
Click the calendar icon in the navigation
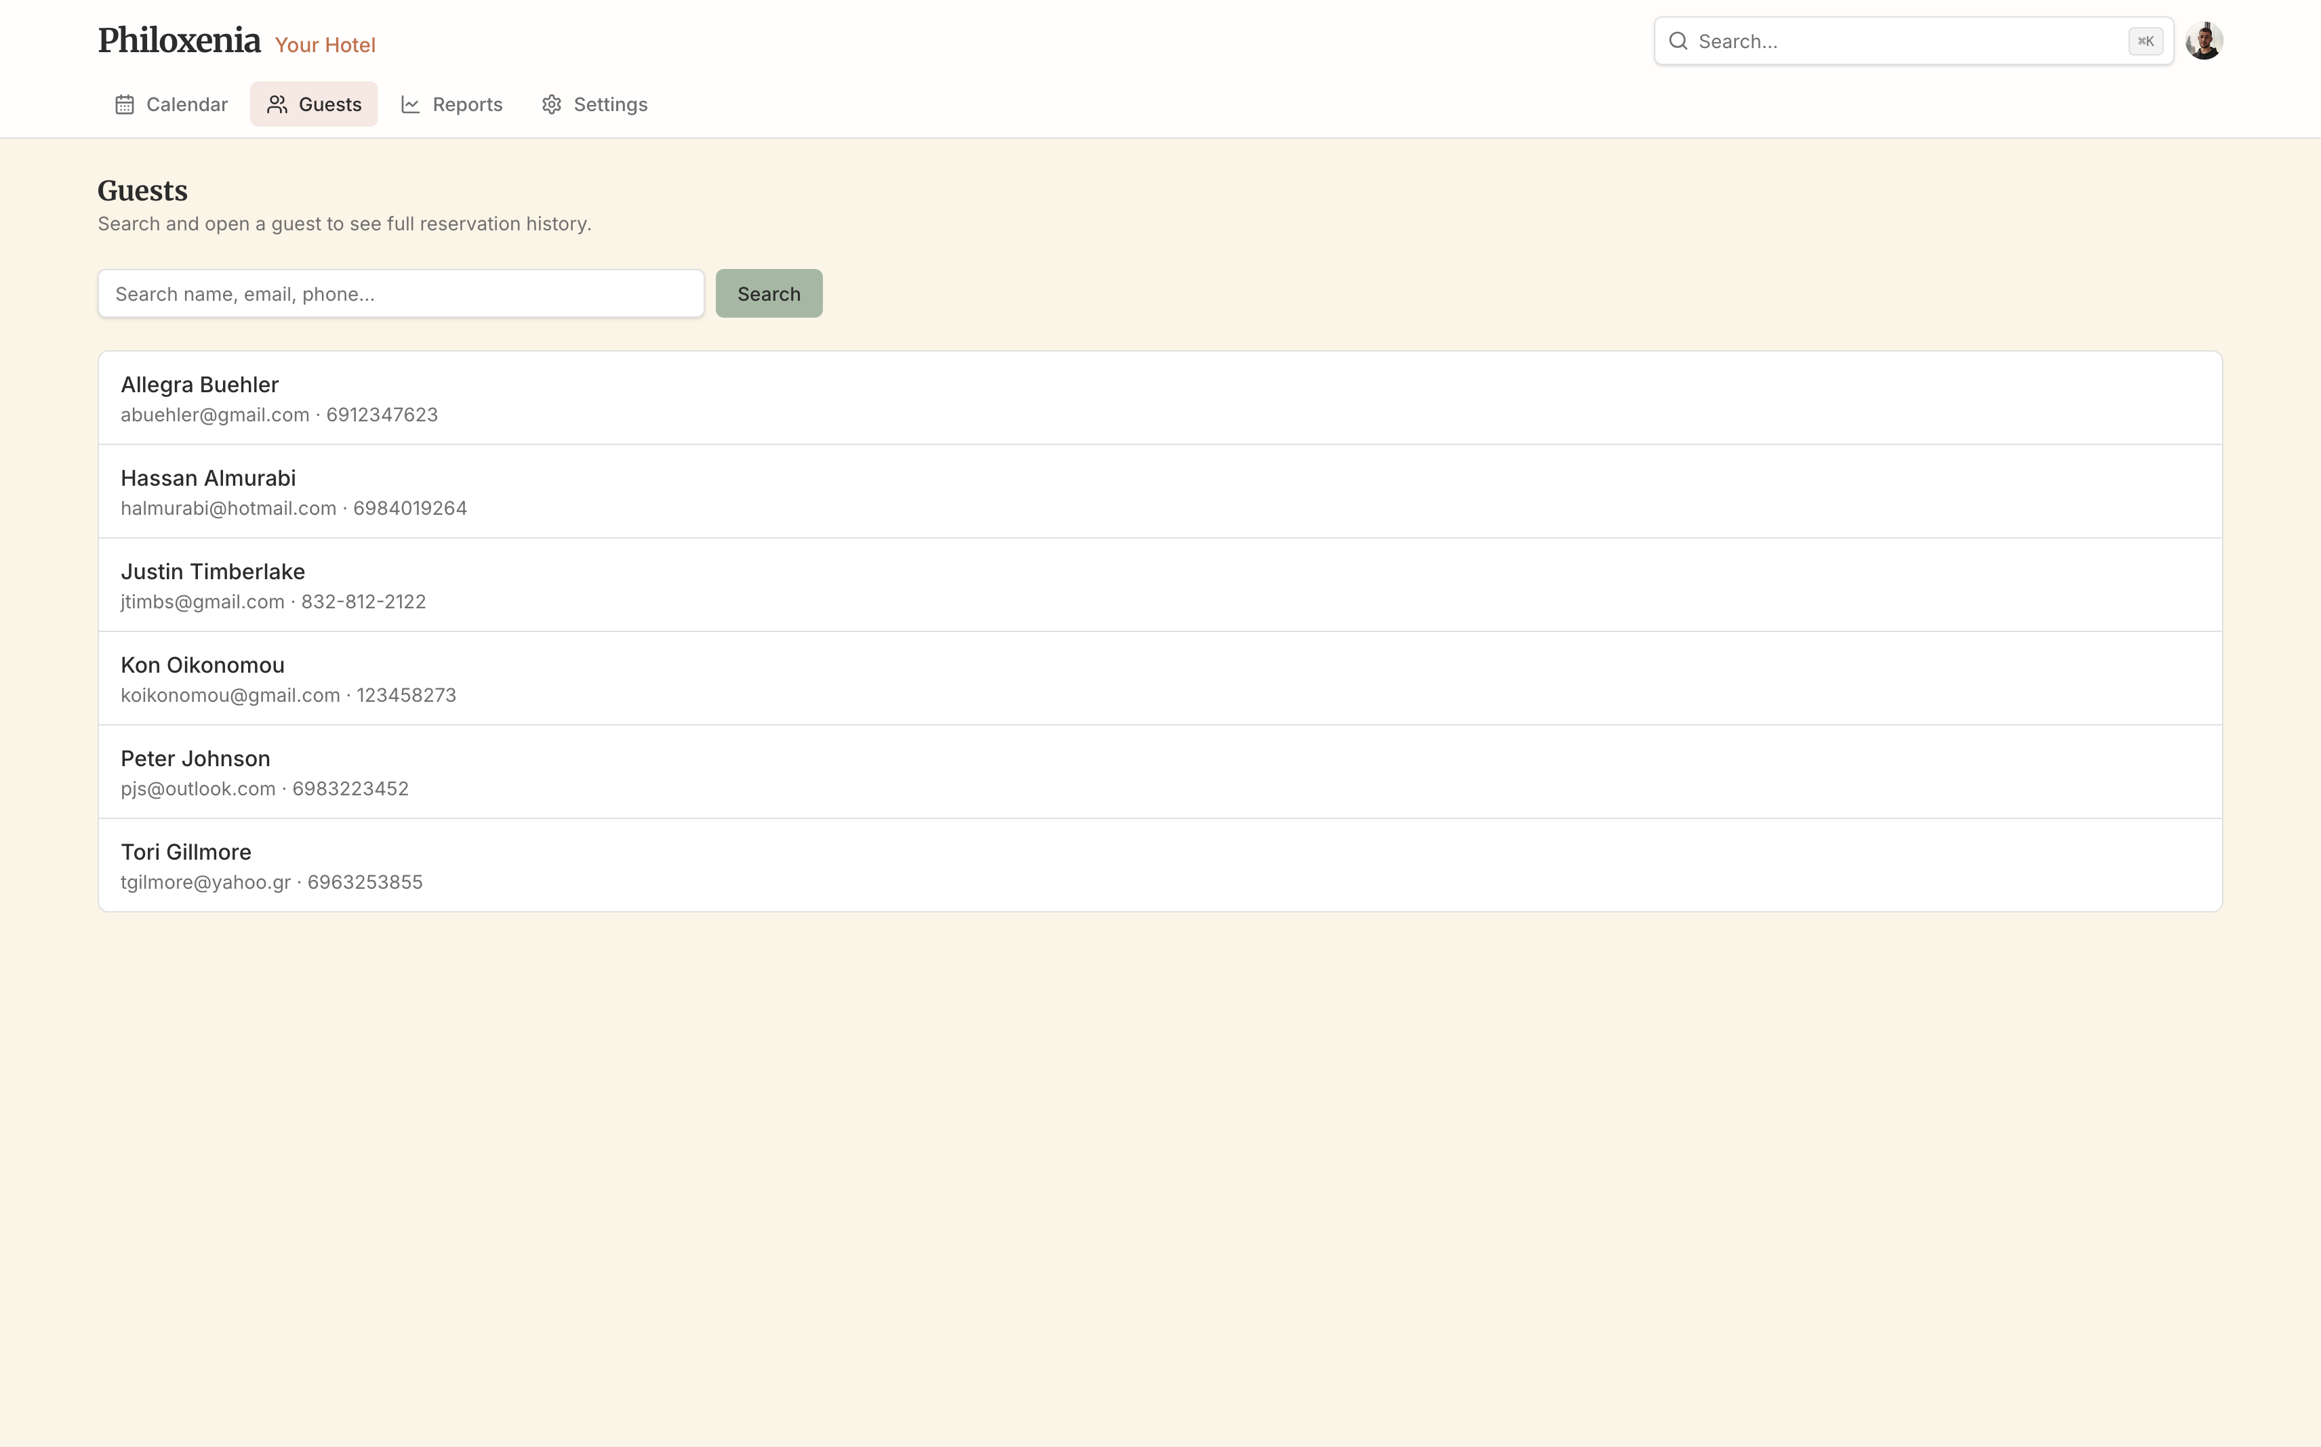(125, 104)
